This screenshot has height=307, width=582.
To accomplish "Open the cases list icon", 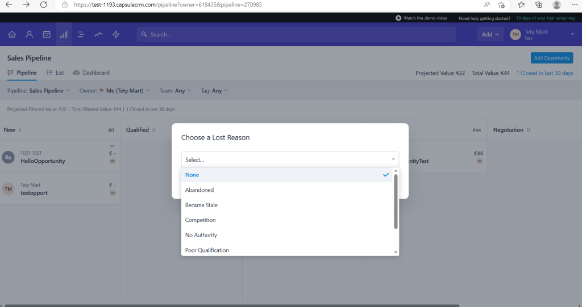I will click(81, 35).
